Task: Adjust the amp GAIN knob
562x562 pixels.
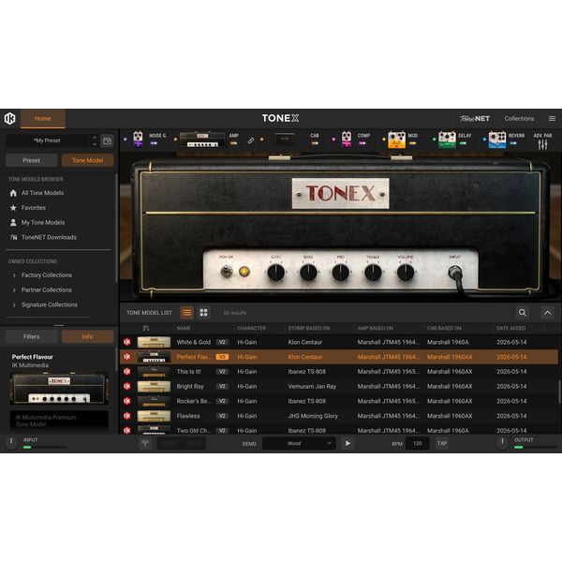Action: coord(276,273)
